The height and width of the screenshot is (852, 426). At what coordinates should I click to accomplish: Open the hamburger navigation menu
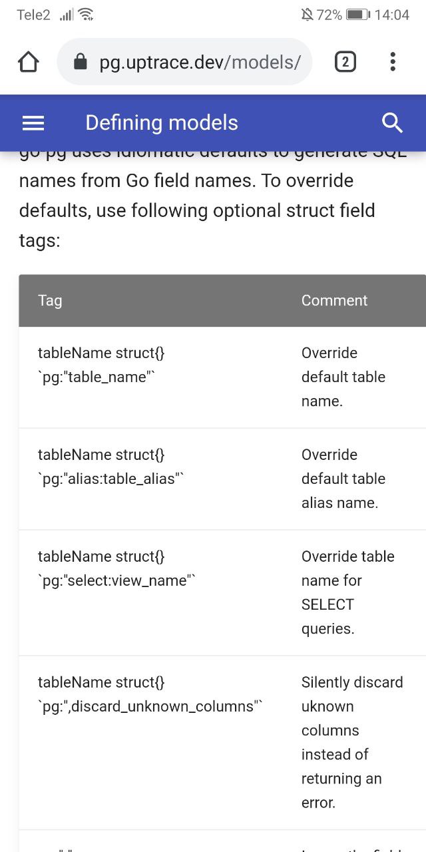pyautogui.click(x=33, y=123)
